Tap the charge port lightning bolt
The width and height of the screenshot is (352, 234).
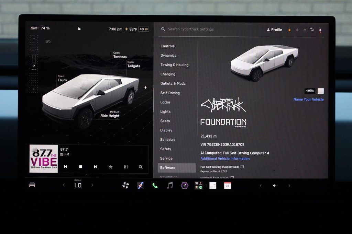tap(145, 87)
